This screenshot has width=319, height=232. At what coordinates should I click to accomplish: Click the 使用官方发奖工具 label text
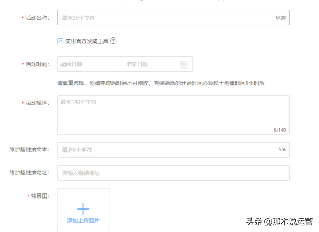(x=86, y=41)
